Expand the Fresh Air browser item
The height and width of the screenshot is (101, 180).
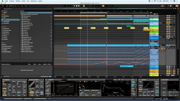pyautogui.click(x=21, y=30)
